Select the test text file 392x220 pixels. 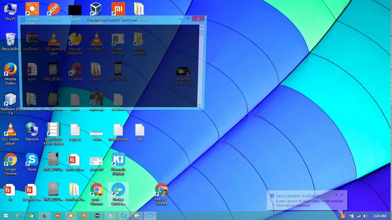coord(140,132)
